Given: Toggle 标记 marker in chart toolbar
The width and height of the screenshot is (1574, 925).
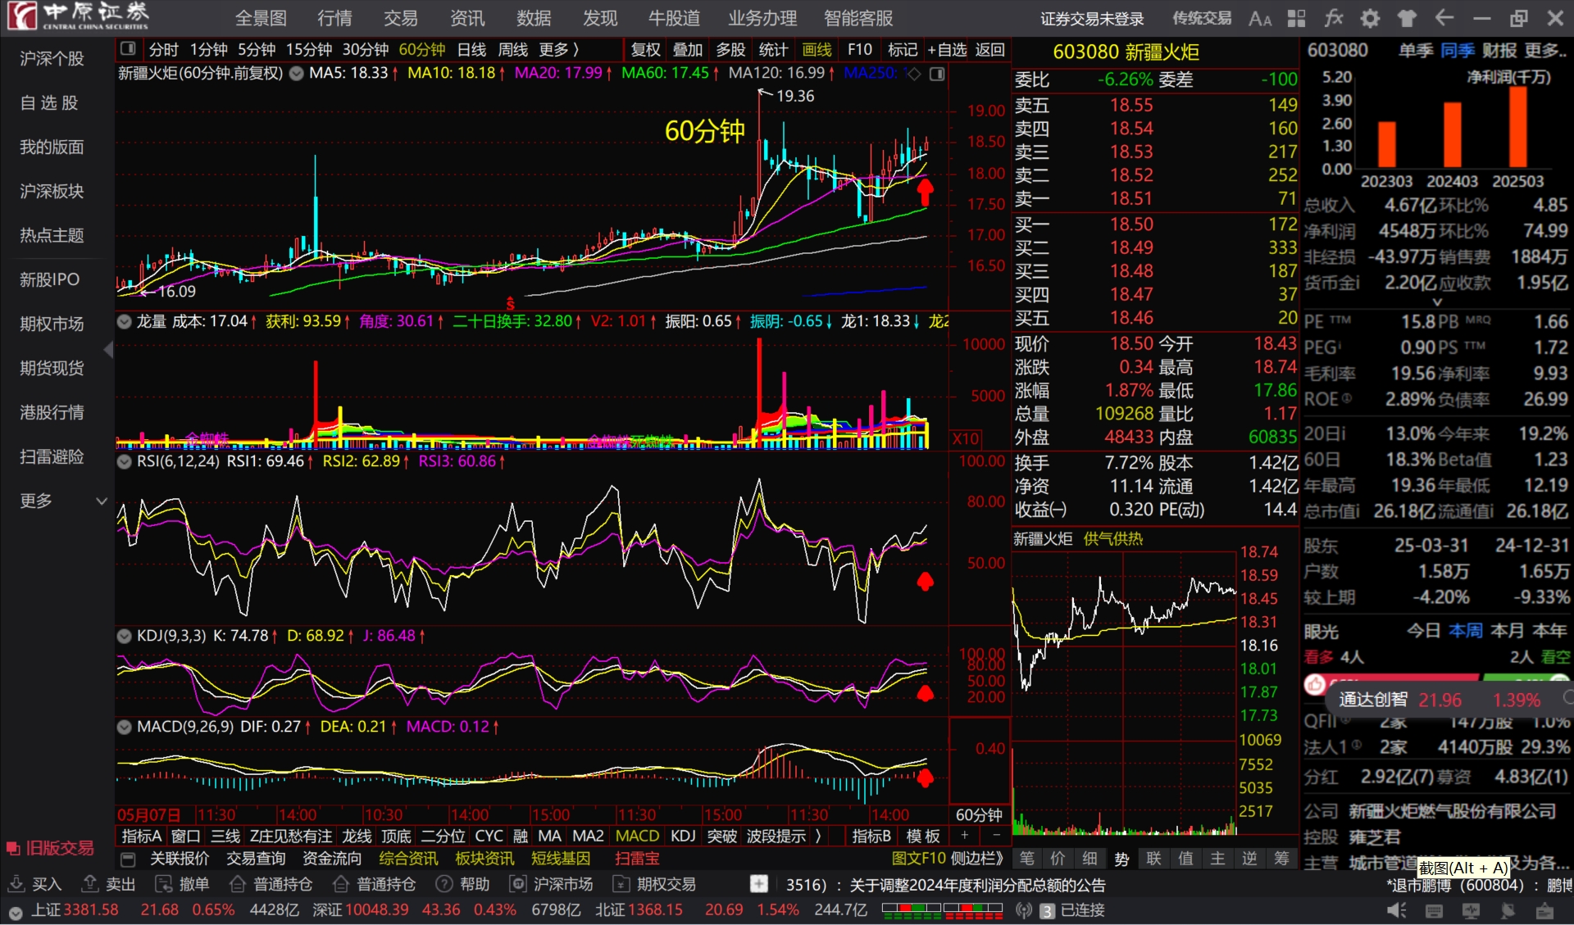Looking at the screenshot, I should [903, 49].
